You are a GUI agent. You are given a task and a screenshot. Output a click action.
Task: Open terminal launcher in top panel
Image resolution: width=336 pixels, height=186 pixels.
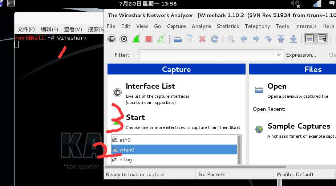point(11,3)
